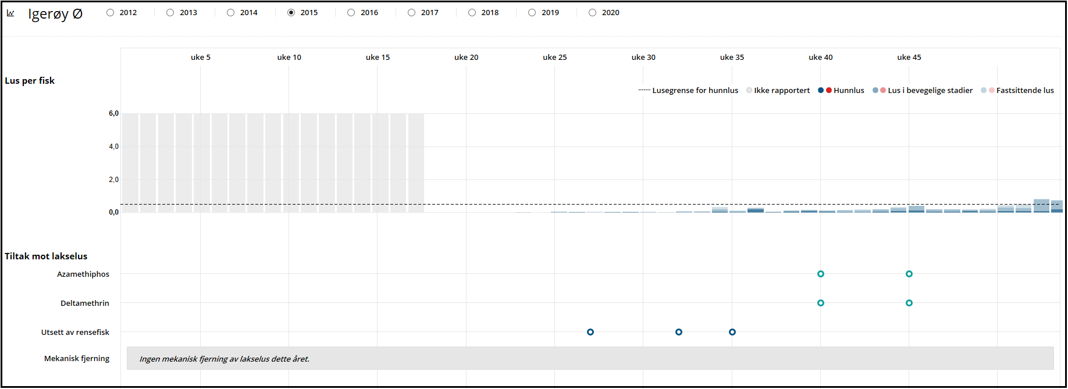Click the Fastsittende lus legend label
Viewport: 1068px width, 389px height.
click(1024, 91)
